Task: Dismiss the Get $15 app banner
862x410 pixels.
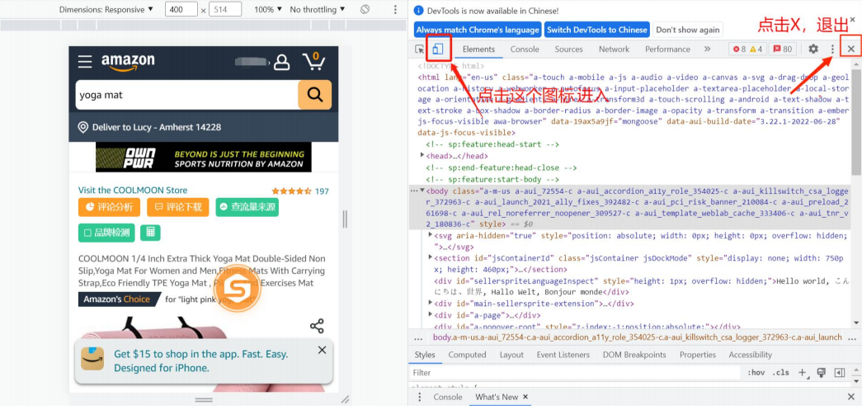Action: (x=323, y=350)
